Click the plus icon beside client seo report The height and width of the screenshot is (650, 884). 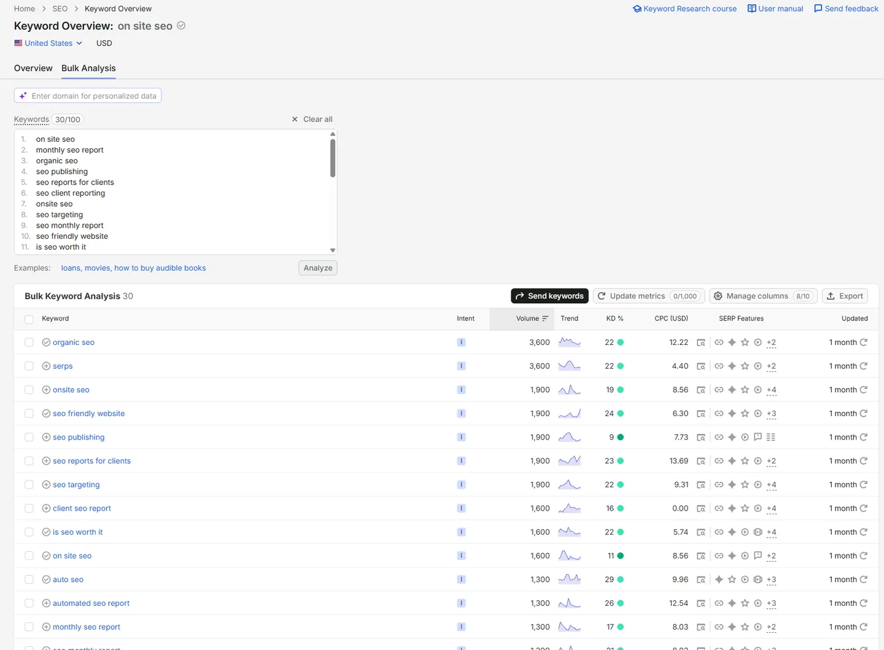click(46, 508)
